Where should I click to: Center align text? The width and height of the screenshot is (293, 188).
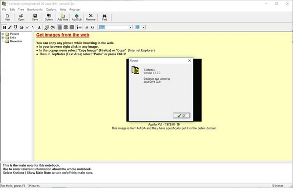pyautogui.click(x=66, y=27)
